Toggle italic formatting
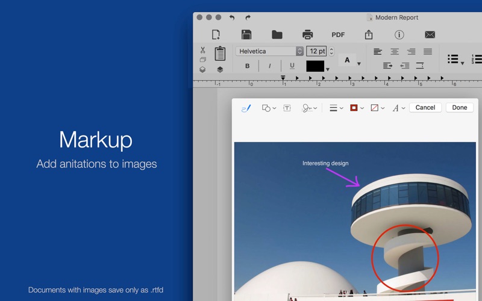Screen dimensions: 482x301 coord(269,66)
